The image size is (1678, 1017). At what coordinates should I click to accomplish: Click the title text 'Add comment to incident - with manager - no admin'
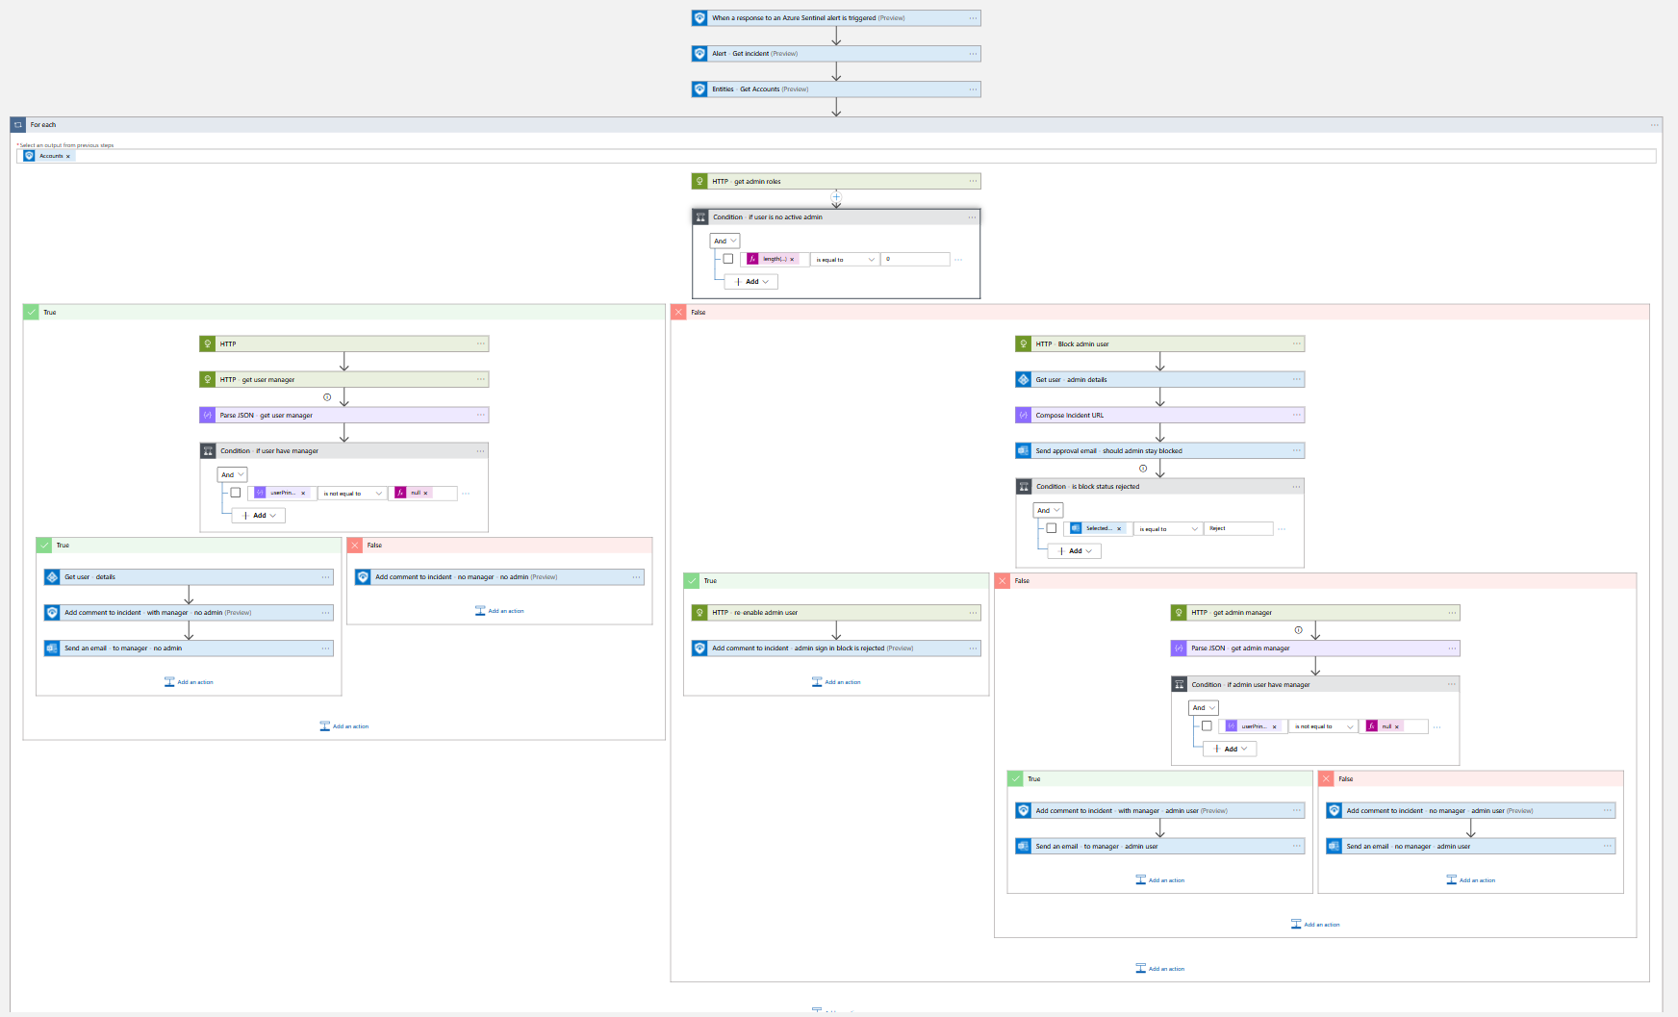[x=143, y=613]
